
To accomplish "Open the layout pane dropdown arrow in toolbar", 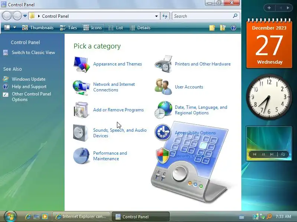I will pyautogui.click(x=14, y=27).
